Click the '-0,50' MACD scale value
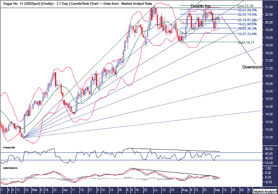Viewport: 278px width, 194px height. pos(268,182)
